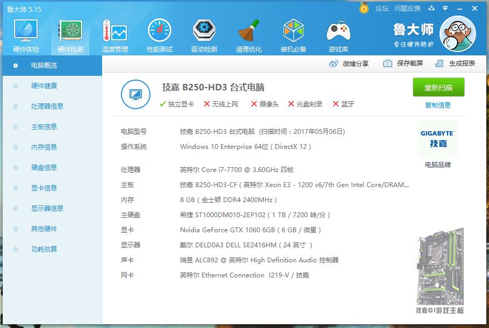Open 硬件体检 hardware checkup
The height and width of the screenshot is (328, 489).
click(x=26, y=35)
